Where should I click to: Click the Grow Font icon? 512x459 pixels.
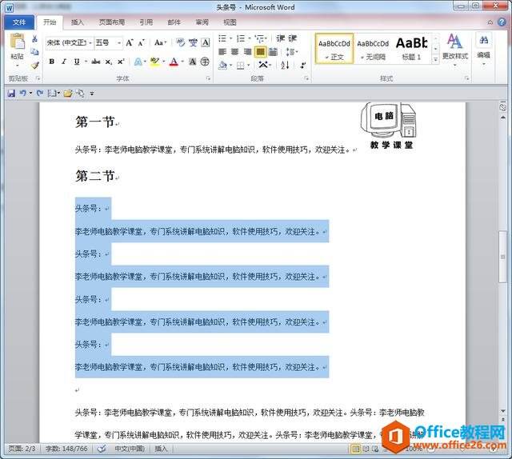point(130,42)
